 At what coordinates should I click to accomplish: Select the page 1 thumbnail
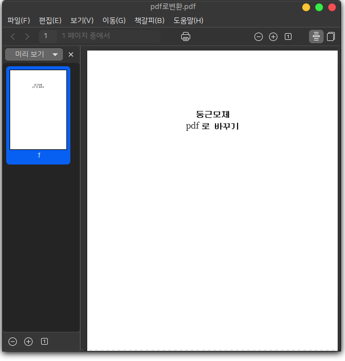tap(38, 110)
